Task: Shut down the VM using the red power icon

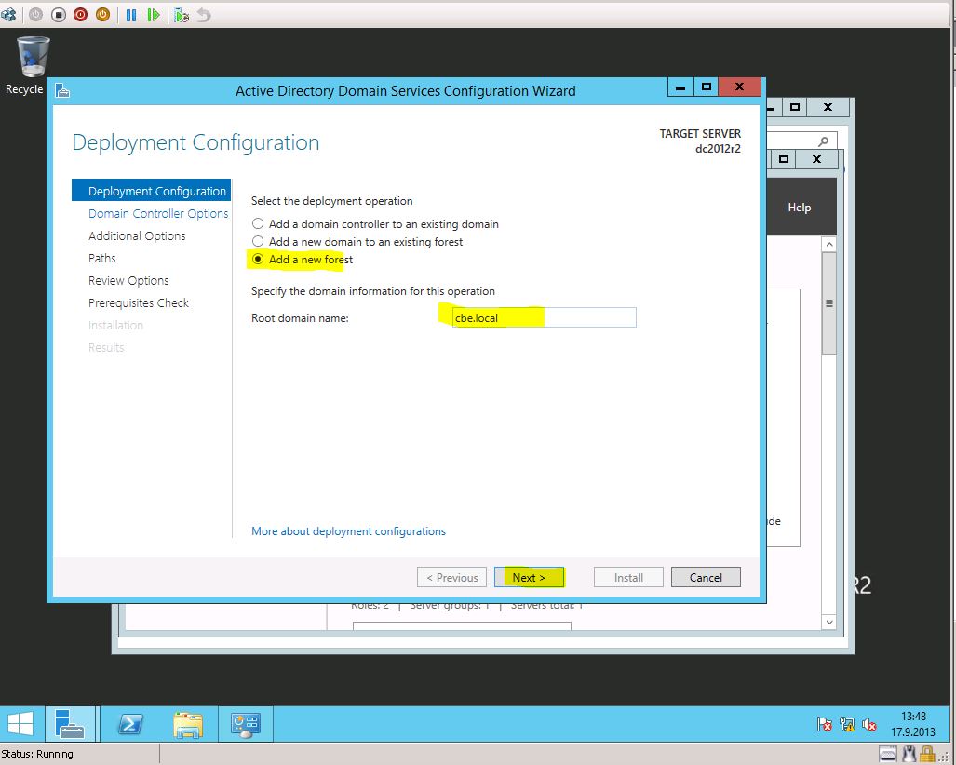Action: pyautogui.click(x=80, y=15)
